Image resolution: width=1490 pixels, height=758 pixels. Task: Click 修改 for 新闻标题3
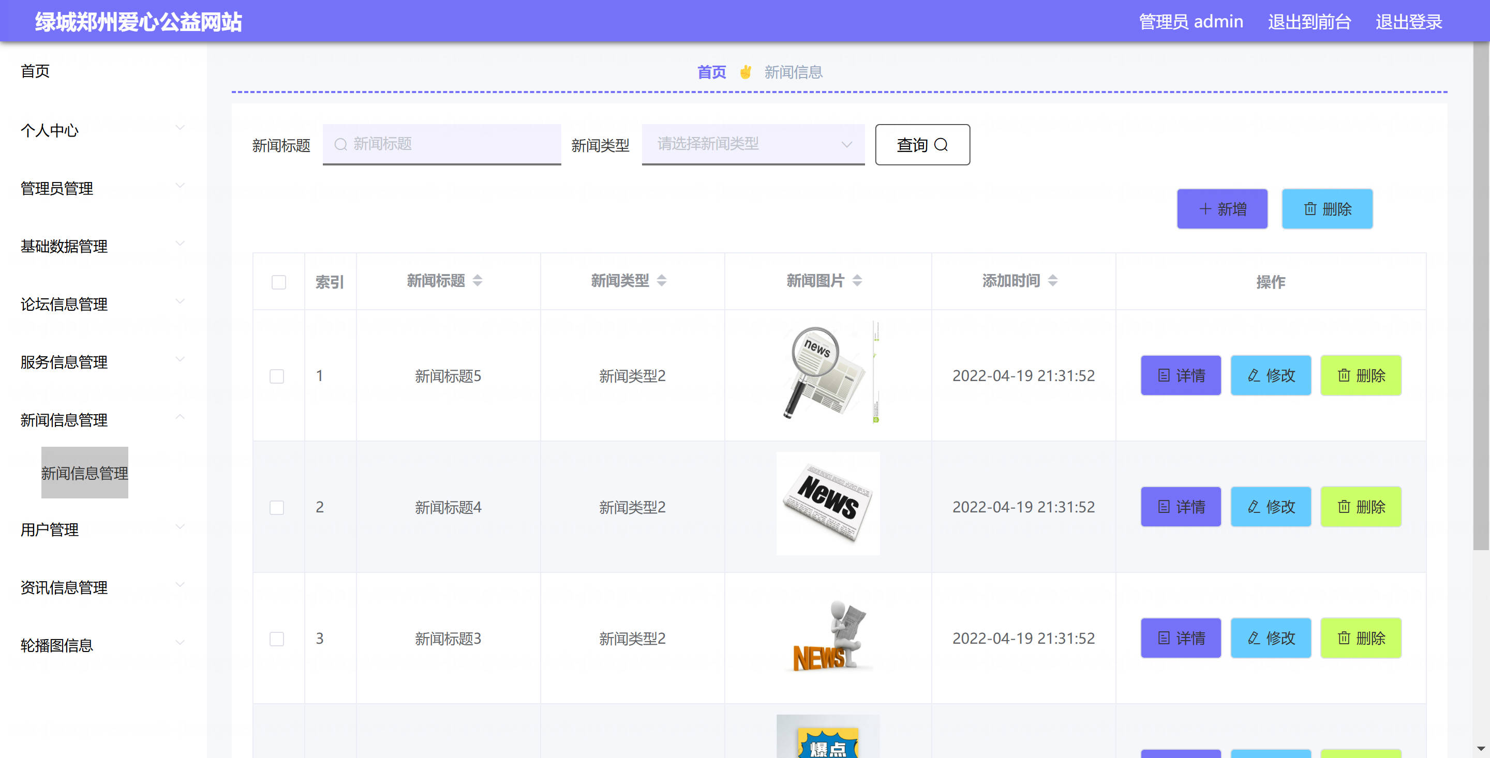pos(1270,638)
